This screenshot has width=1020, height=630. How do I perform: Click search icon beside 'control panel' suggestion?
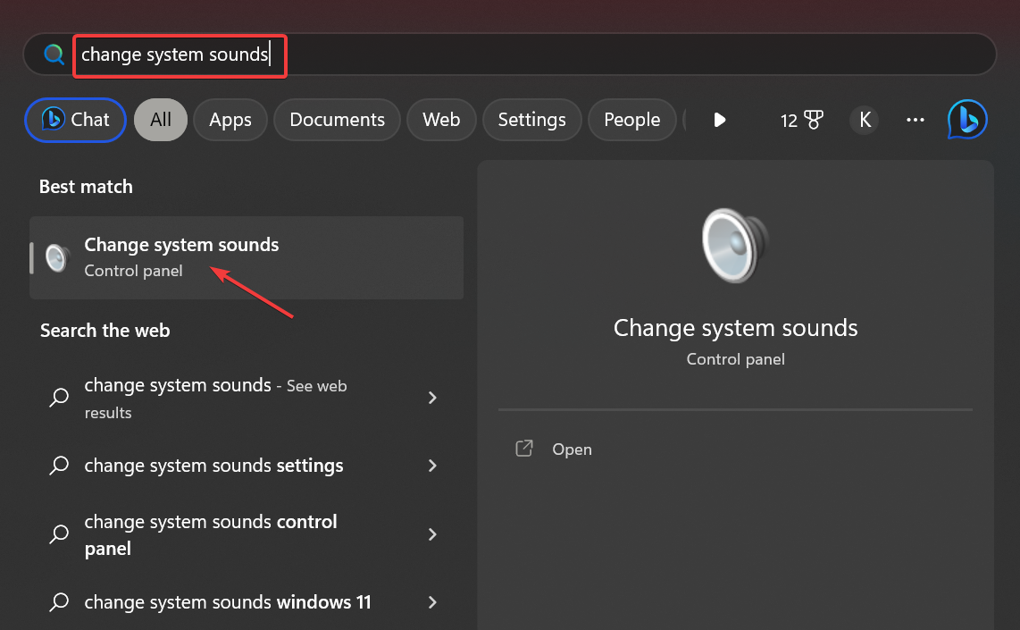59,534
